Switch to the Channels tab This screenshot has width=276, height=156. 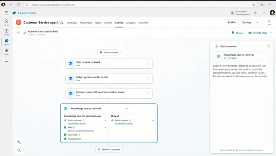(x=143, y=23)
